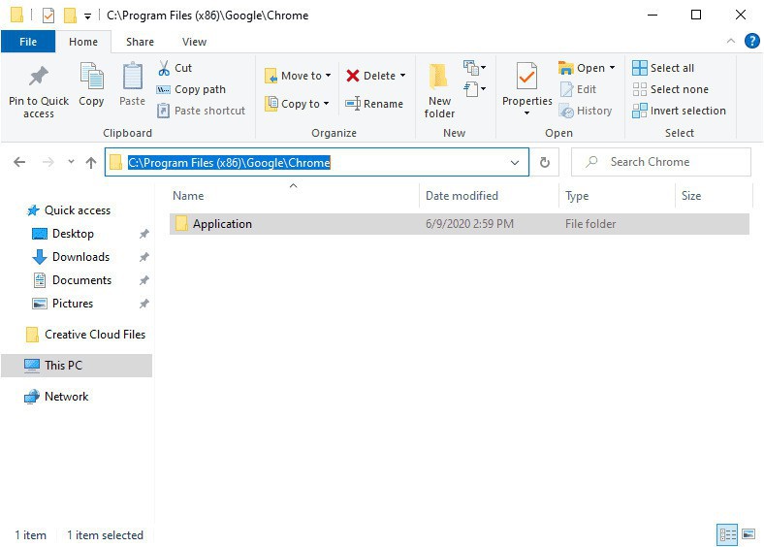Expand the address bar history dropdown
This screenshot has height=547, width=764.
[x=515, y=163]
